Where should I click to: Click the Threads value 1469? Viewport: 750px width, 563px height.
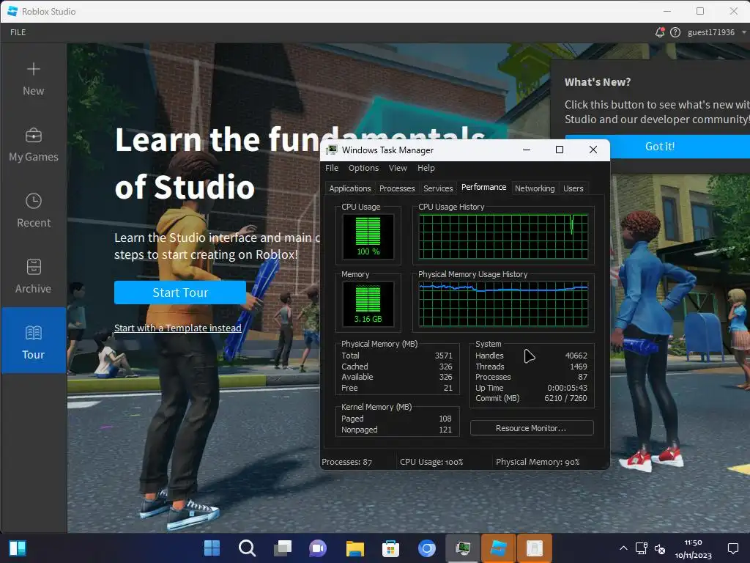click(x=579, y=367)
